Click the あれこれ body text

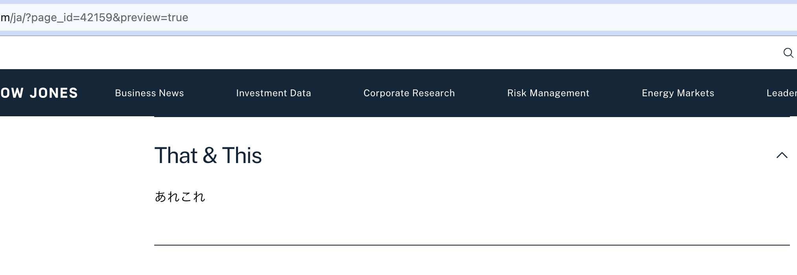point(180,196)
